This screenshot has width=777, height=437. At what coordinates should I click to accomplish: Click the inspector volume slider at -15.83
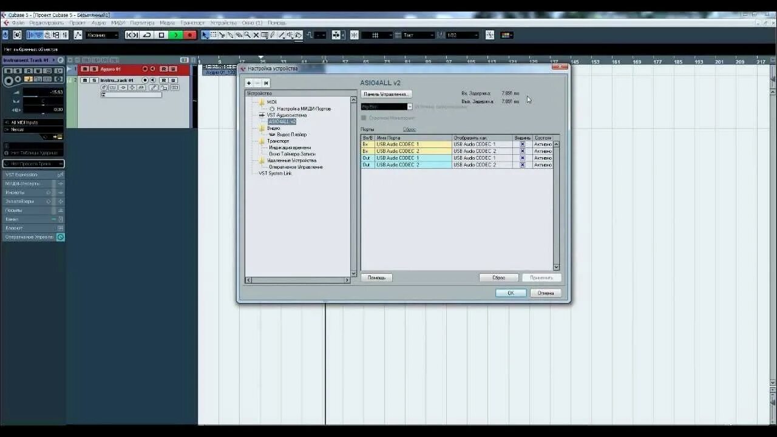point(42,92)
